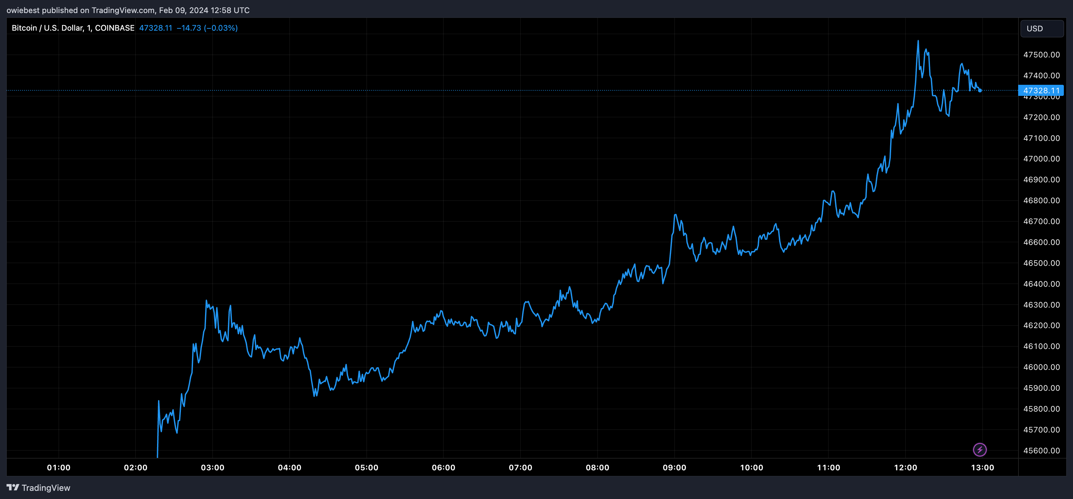Screen dimensions: 1073x499
Task: Click the 46300.00 price axis label
Action: 1041,305
